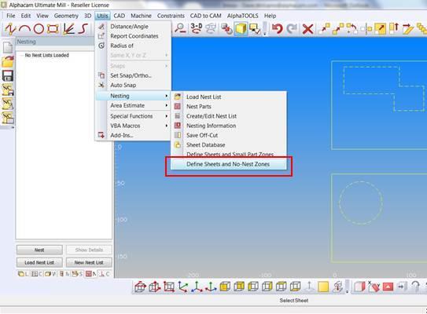Image resolution: width=427 pixels, height=314 pixels.
Task: Open Sheet Database entry
Action: point(205,145)
